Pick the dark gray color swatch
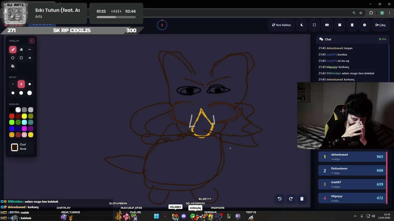This screenshot has width=394, height=221. (x=24, y=110)
